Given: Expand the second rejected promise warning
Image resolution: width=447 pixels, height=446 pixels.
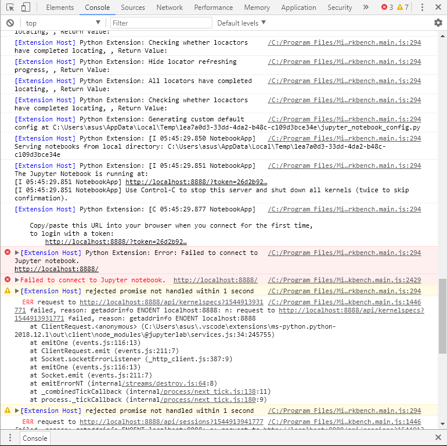Looking at the screenshot, I should pyautogui.click(x=17, y=411).
